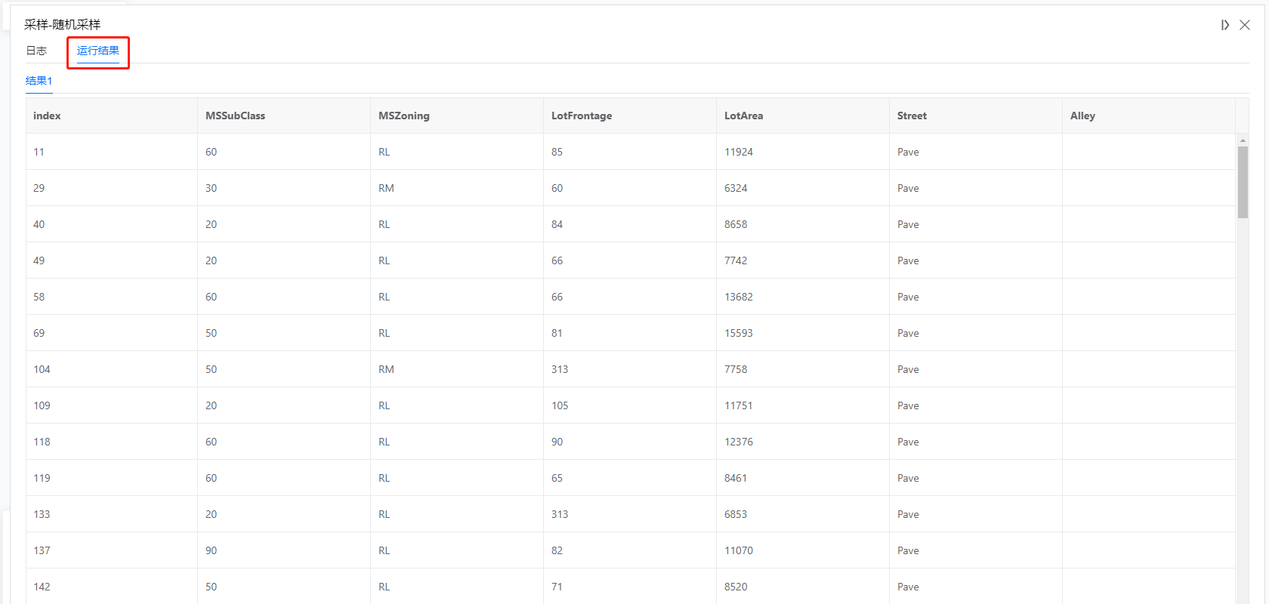
Task: Click LotArea value 13682
Action: click(x=739, y=297)
